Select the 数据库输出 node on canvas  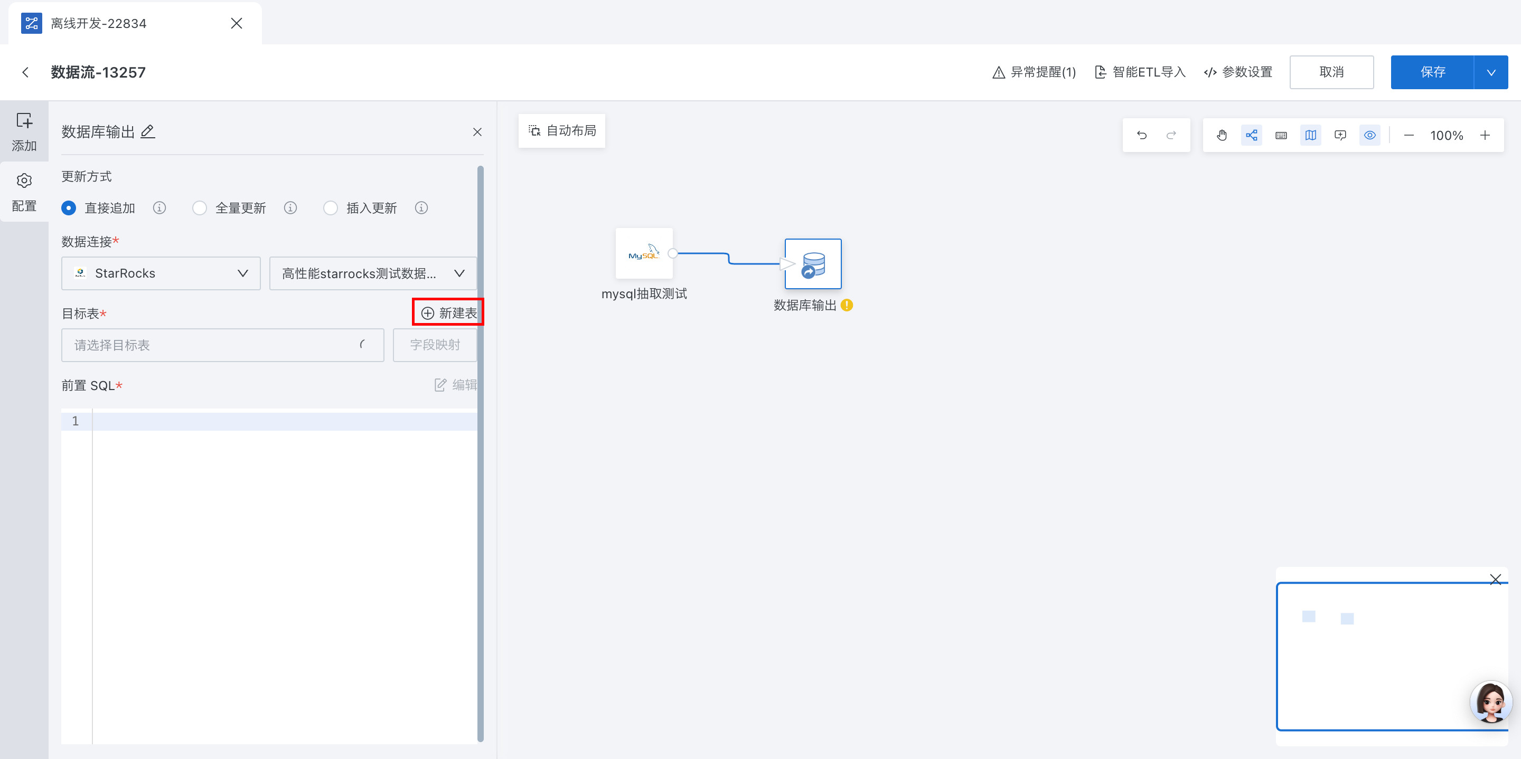(812, 264)
